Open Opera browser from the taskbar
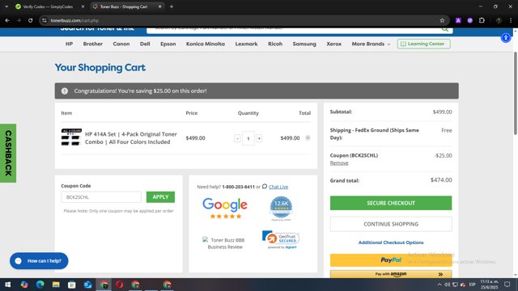This screenshot has height=291, width=518. tap(119, 285)
